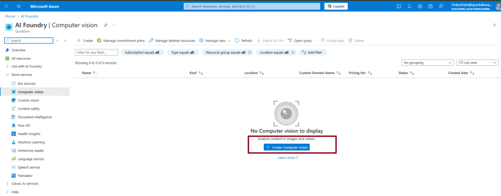The width and height of the screenshot is (501, 196).
Task: Open the Manage view dropdown
Action: [215, 41]
